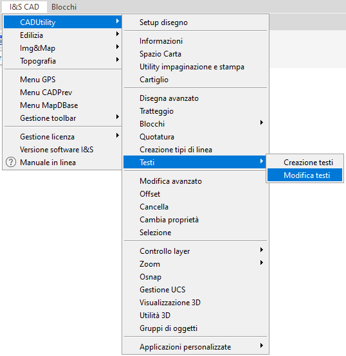Select Creazione tipi di linea
Viewport: 346px width, 356px height.
[x=196, y=150]
